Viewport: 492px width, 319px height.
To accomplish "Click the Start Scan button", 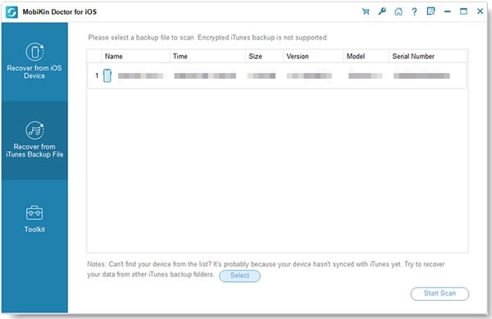I will [x=440, y=294].
